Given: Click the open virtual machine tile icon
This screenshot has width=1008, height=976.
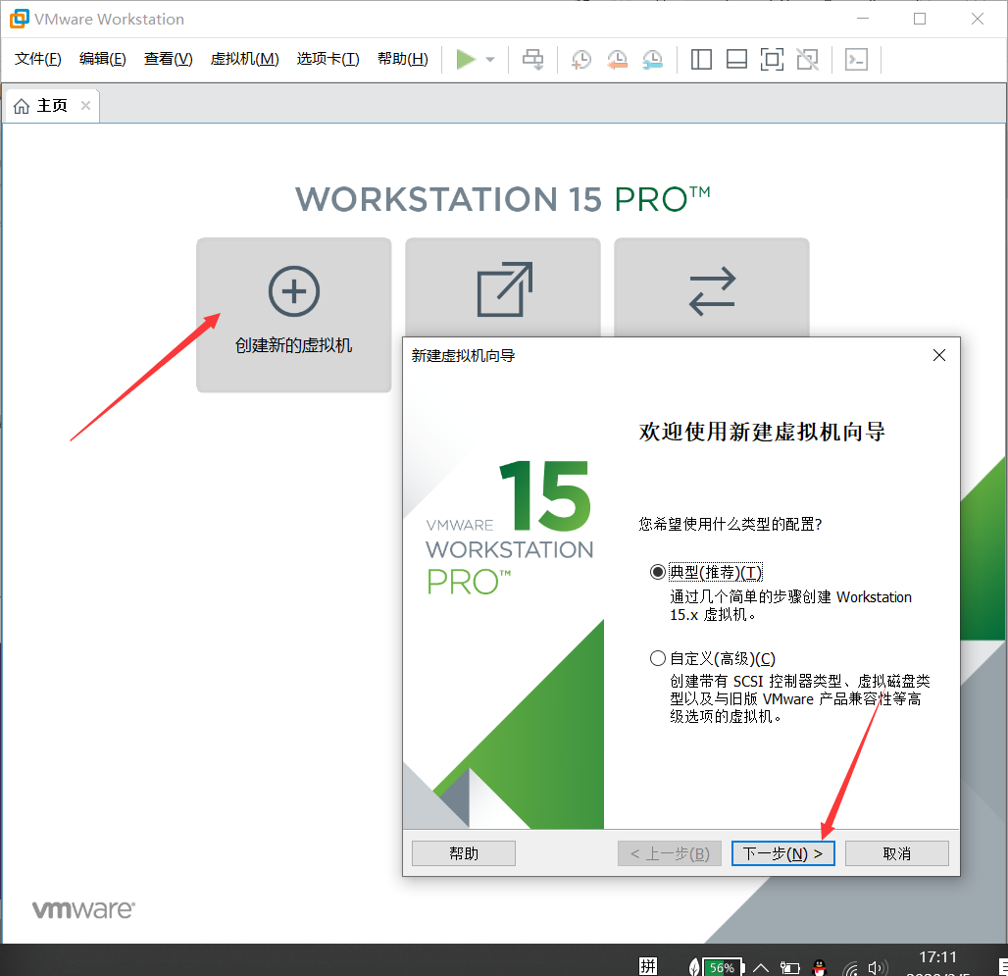Looking at the screenshot, I should (x=505, y=289).
